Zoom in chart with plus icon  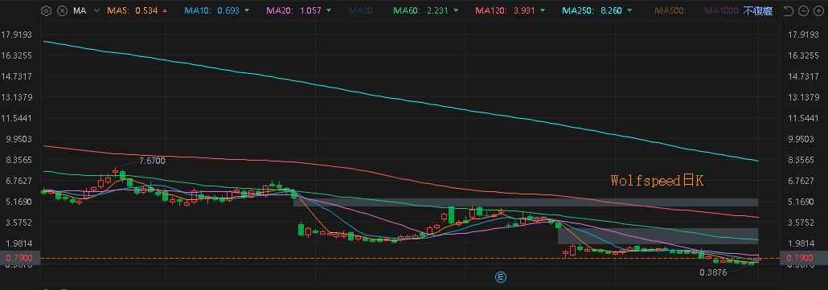(x=818, y=10)
